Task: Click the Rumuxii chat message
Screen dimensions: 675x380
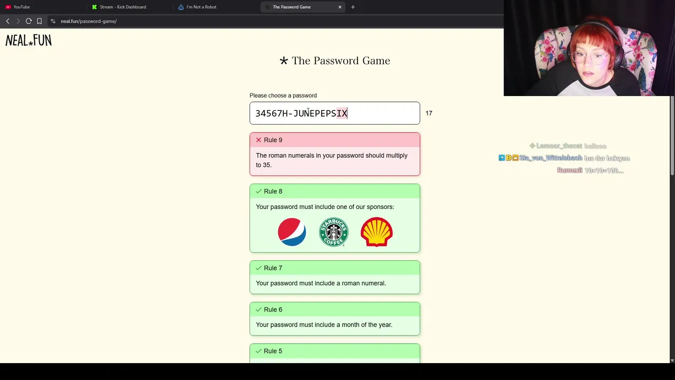Action: point(590,170)
